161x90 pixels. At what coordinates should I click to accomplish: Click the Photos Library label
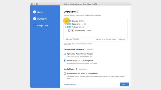pyautogui.click(x=80, y=30)
